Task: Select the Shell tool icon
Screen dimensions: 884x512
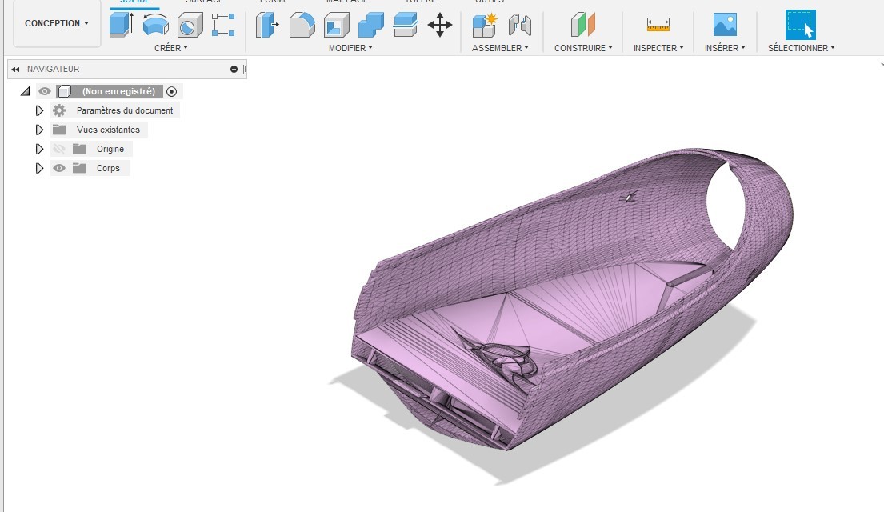Action: [337, 26]
